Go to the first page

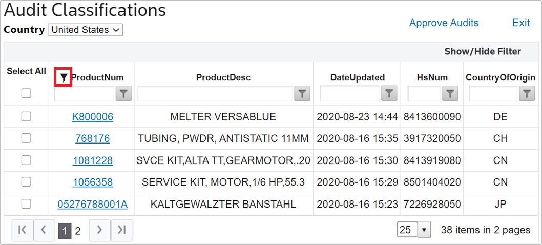(23, 230)
